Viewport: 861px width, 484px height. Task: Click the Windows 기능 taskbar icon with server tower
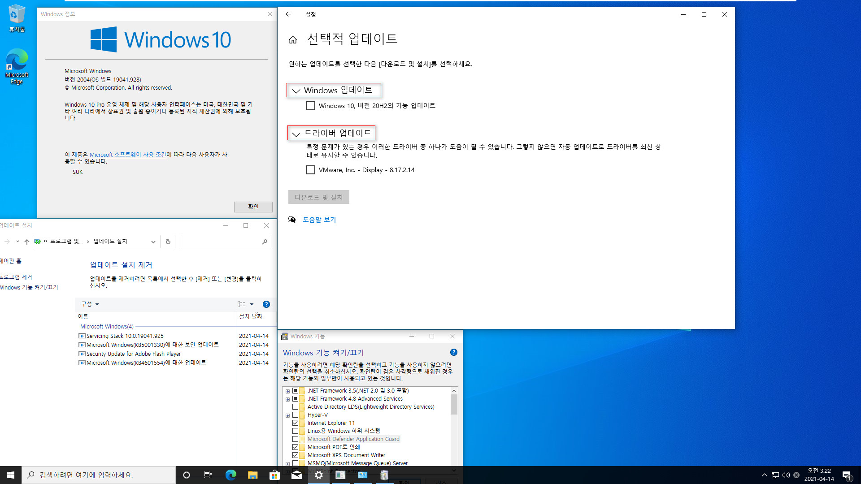[x=384, y=475]
